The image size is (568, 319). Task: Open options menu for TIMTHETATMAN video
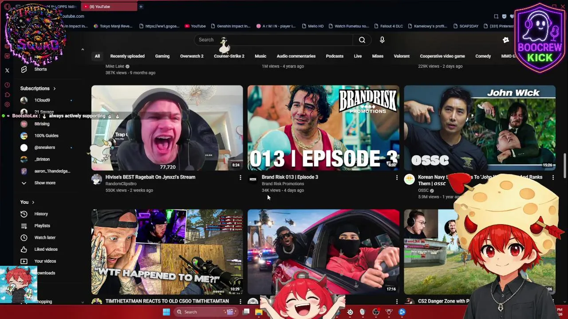(x=241, y=302)
